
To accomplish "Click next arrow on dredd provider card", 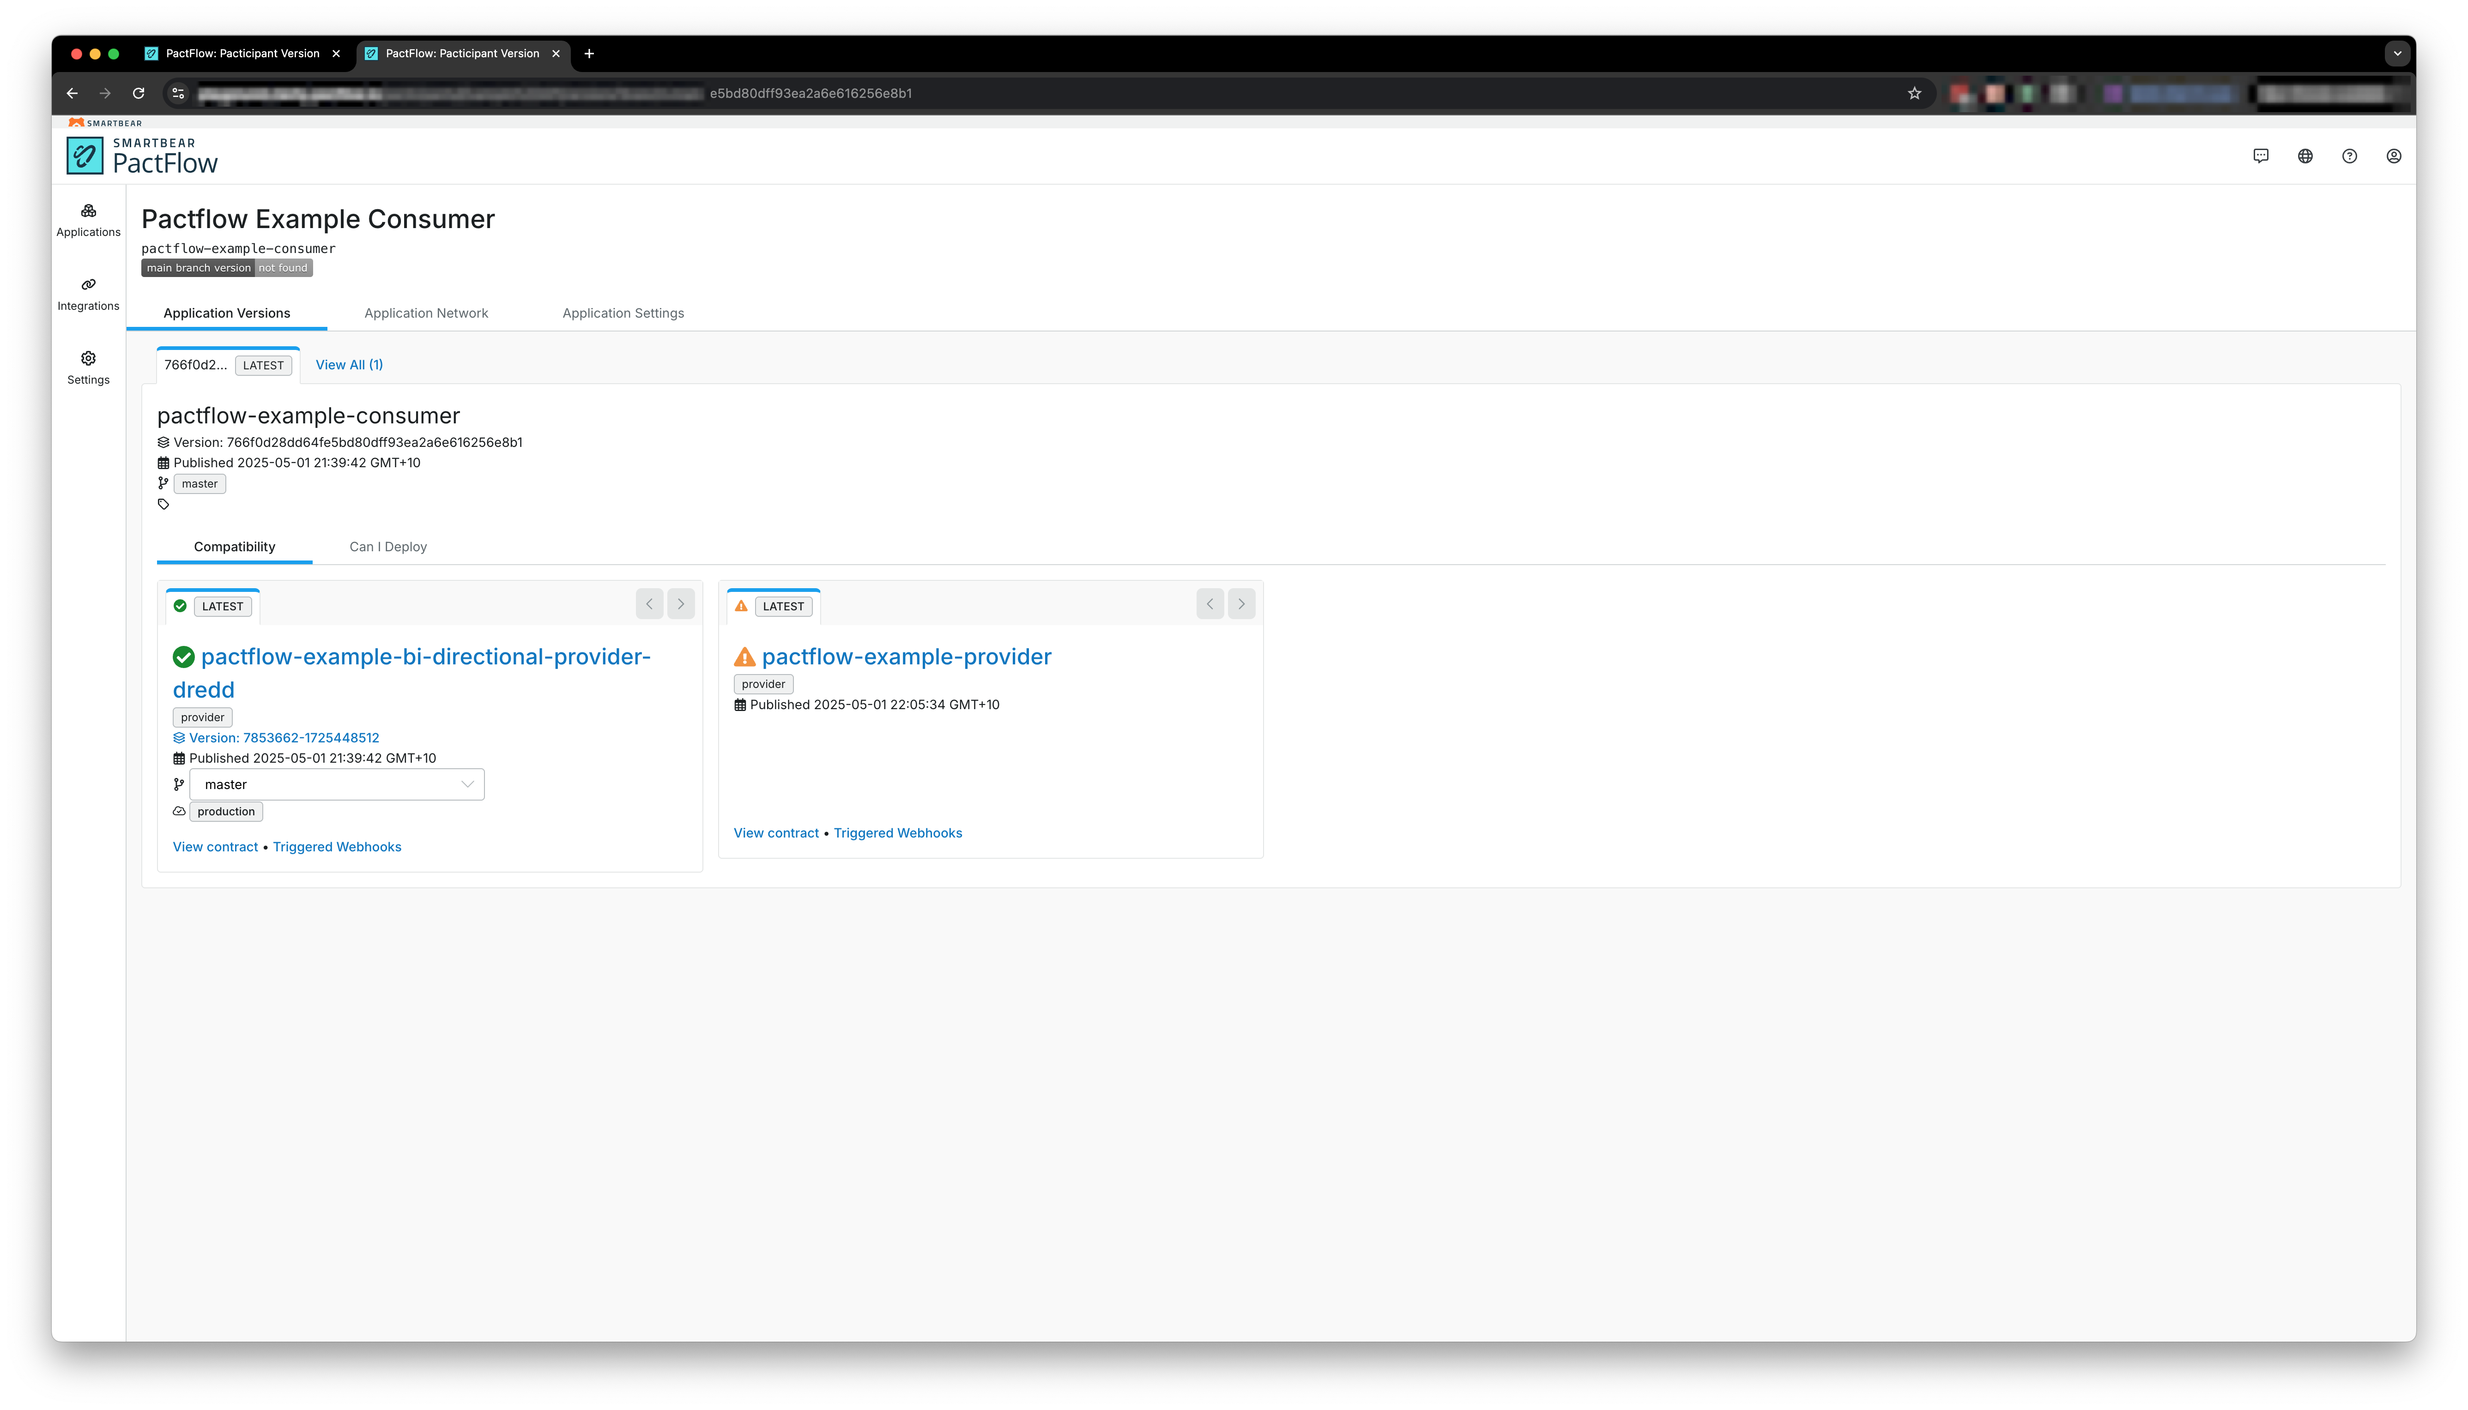I will click(681, 604).
